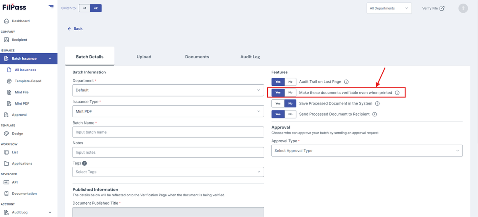Collapse sidebar using the hamburger menu icon
This screenshot has width=478, height=217.
(51, 7)
